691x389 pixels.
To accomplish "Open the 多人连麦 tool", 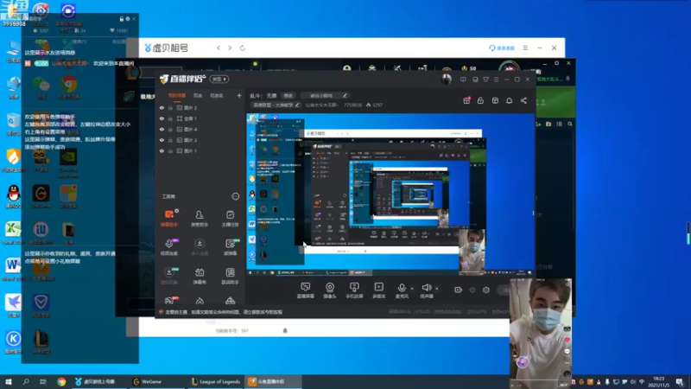I will (x=200, y=247).
